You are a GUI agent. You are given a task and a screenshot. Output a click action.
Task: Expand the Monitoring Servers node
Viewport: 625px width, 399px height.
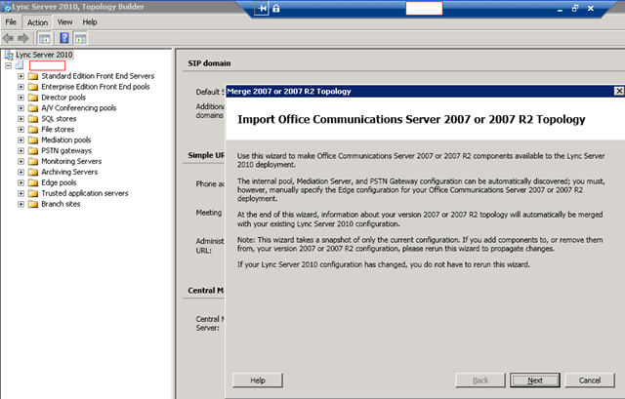click(x=21, y=161)
